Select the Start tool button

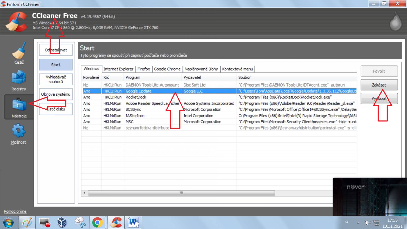56,65
